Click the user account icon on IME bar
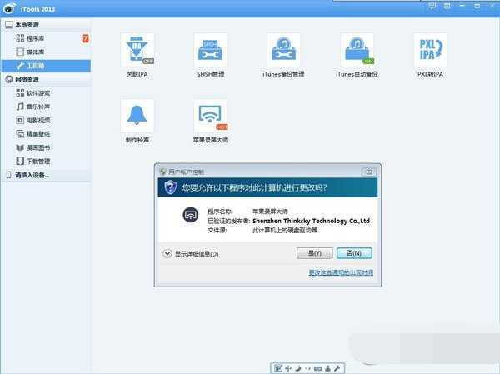500x374 pixels. [327, 368]
